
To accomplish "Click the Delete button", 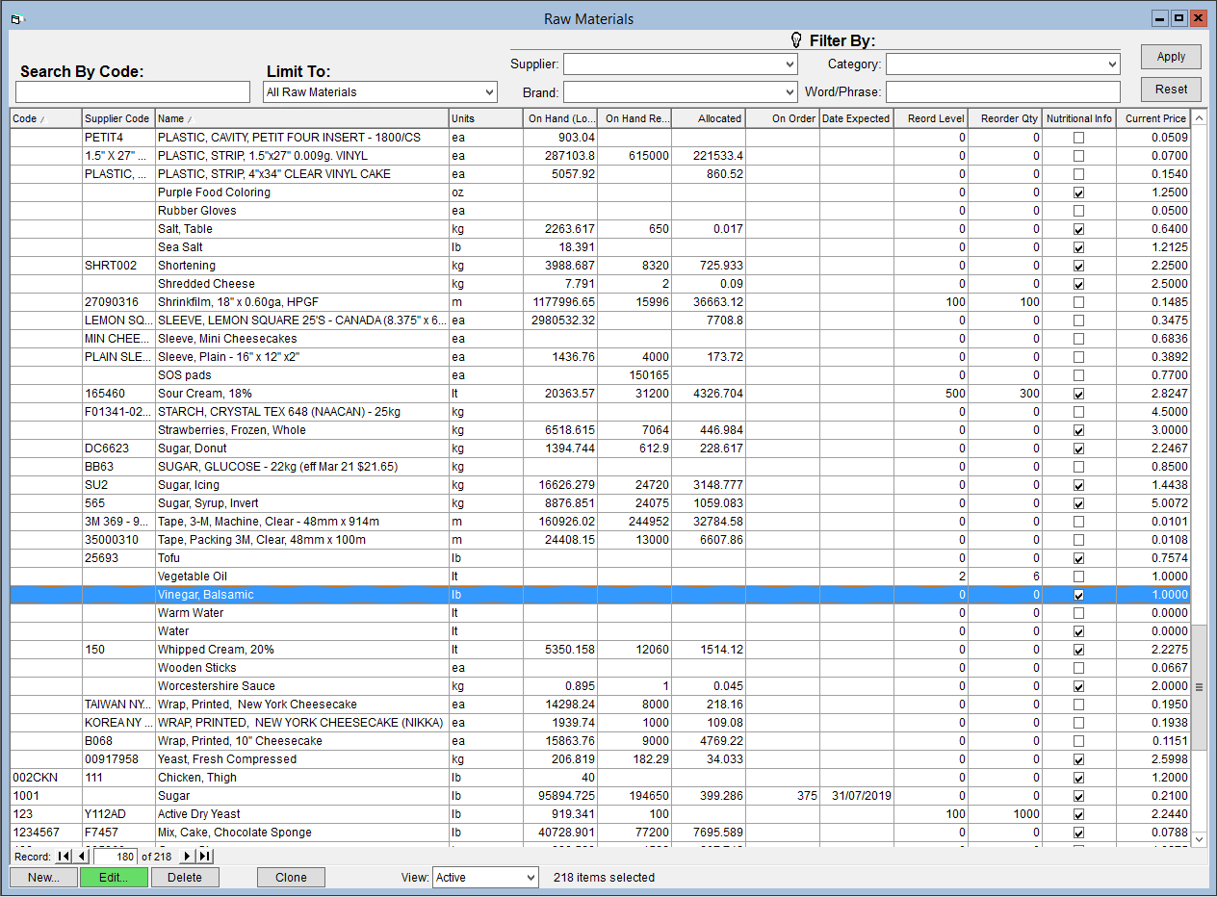I will (x=185, y=878).
